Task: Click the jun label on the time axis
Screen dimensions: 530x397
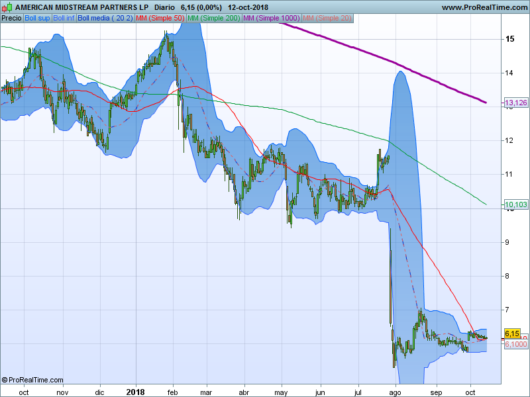Action: click(x=320, y=392)
